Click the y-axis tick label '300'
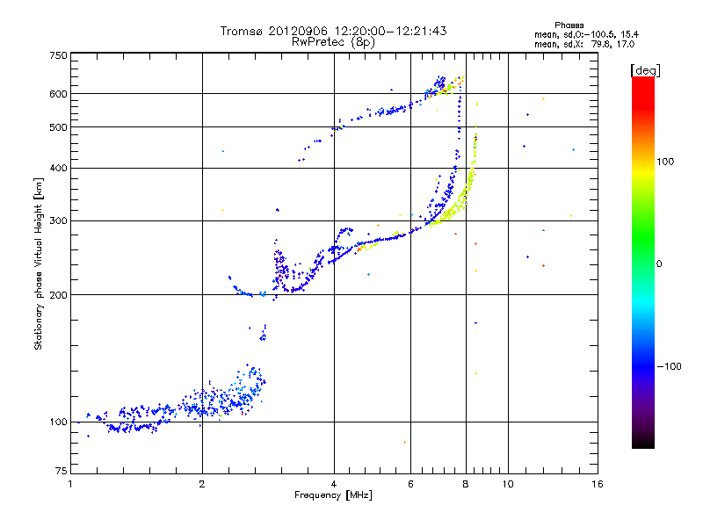The height and width of the screenshot is (527, 703). point(58,220)
